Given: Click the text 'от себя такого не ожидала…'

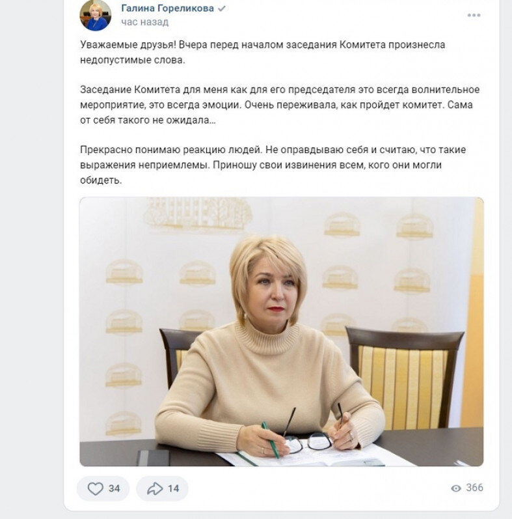Looking at the screenshot, I should 148,120.
